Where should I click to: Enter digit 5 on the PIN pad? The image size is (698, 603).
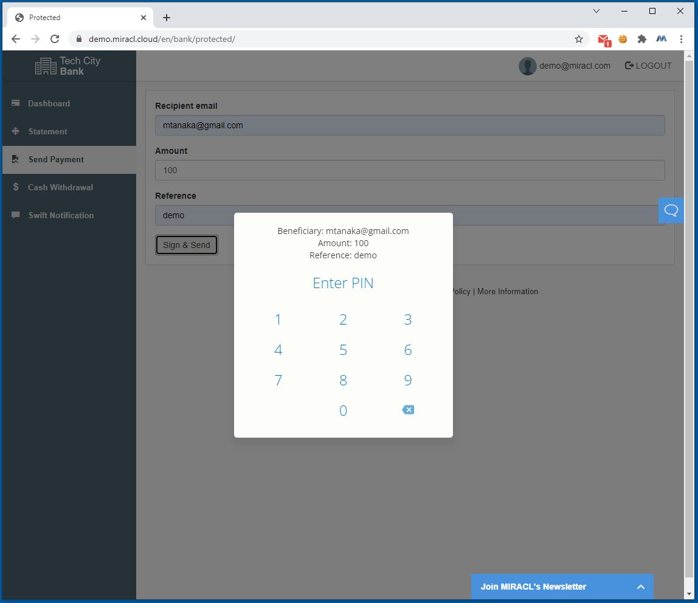pos(343,350)
